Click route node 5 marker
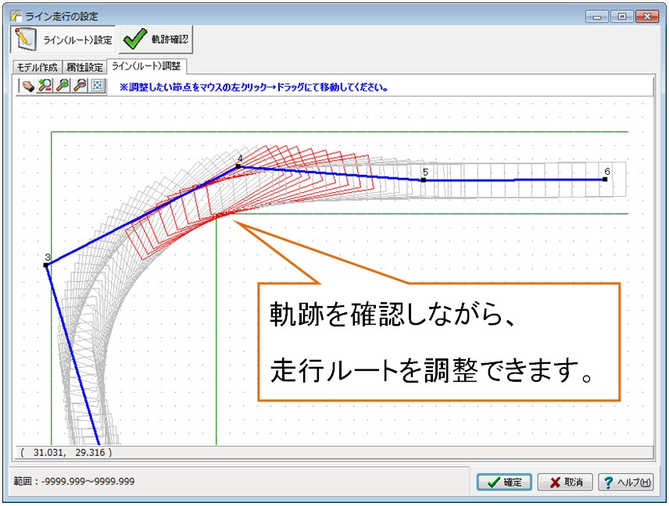Image resolution: width=669 pixels, height=506 pixels. [x=424, y=180]
